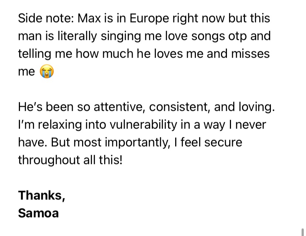The height and width of the screenshot is (236, 306).
Task: Click the word "throughout"
Action: point(49,161)
